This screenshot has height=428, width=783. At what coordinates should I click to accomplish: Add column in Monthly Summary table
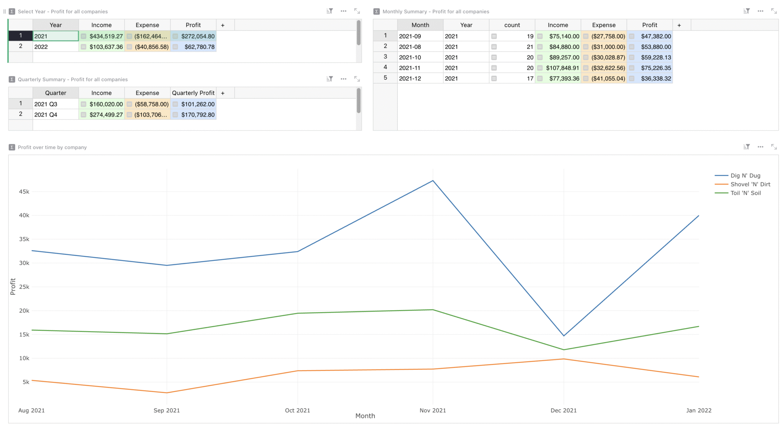pyautogui.click(x=679, y=25)
